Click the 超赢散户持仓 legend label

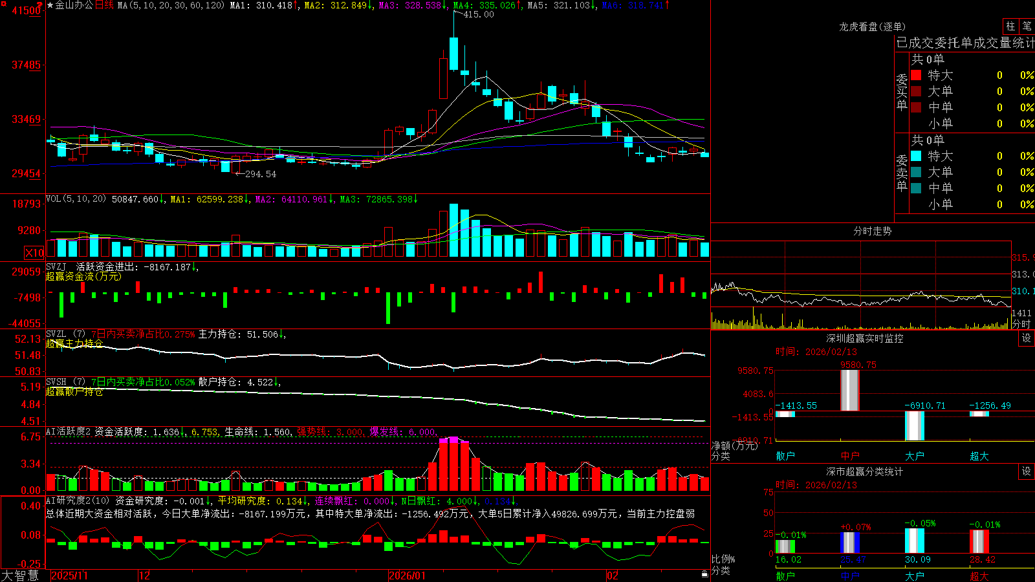74,391
